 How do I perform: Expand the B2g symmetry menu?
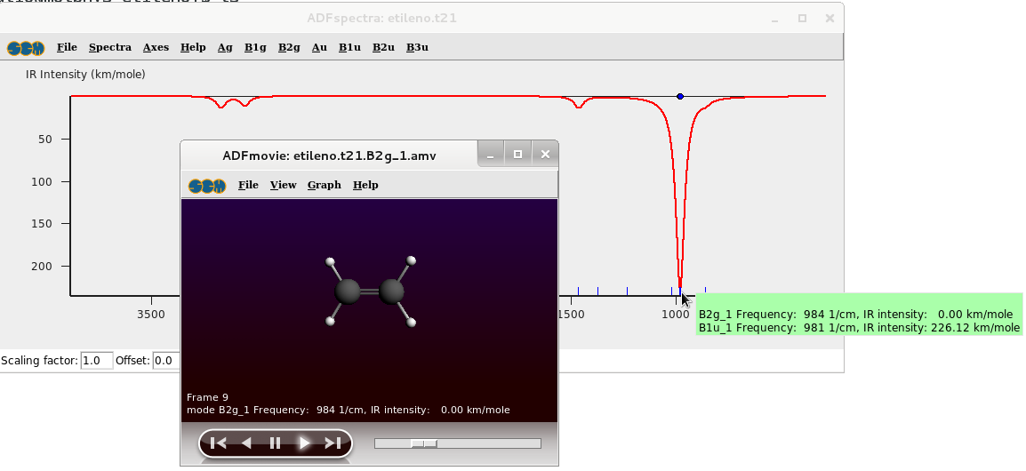(289, 48)
